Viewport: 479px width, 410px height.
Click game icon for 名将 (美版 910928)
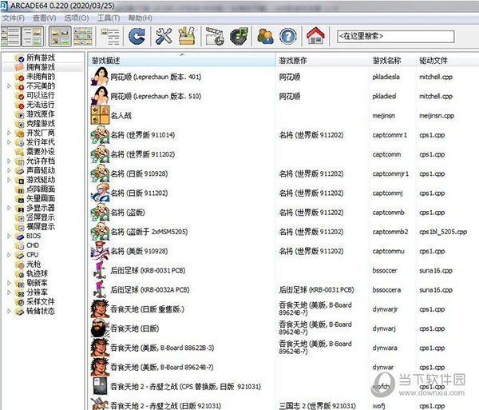point(100,251)
